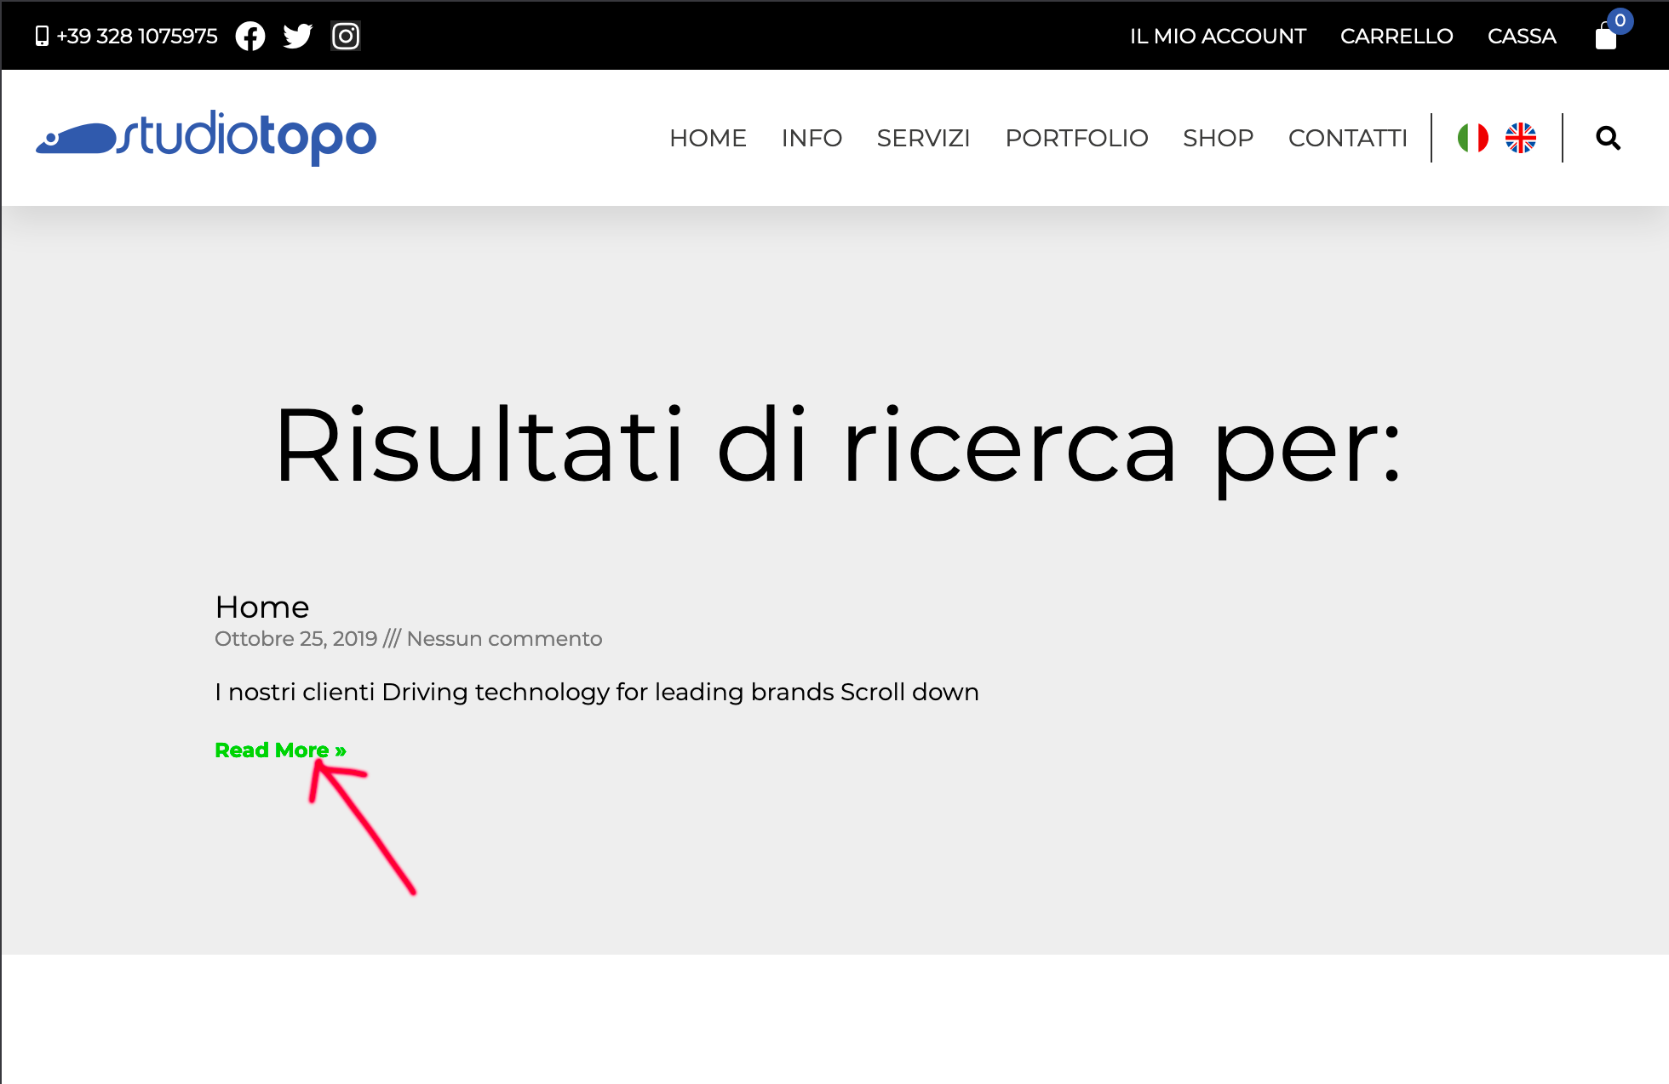Click the studiotopo logo
Viewport: 1669px width, 1084px height.
(x=206, y=138)
